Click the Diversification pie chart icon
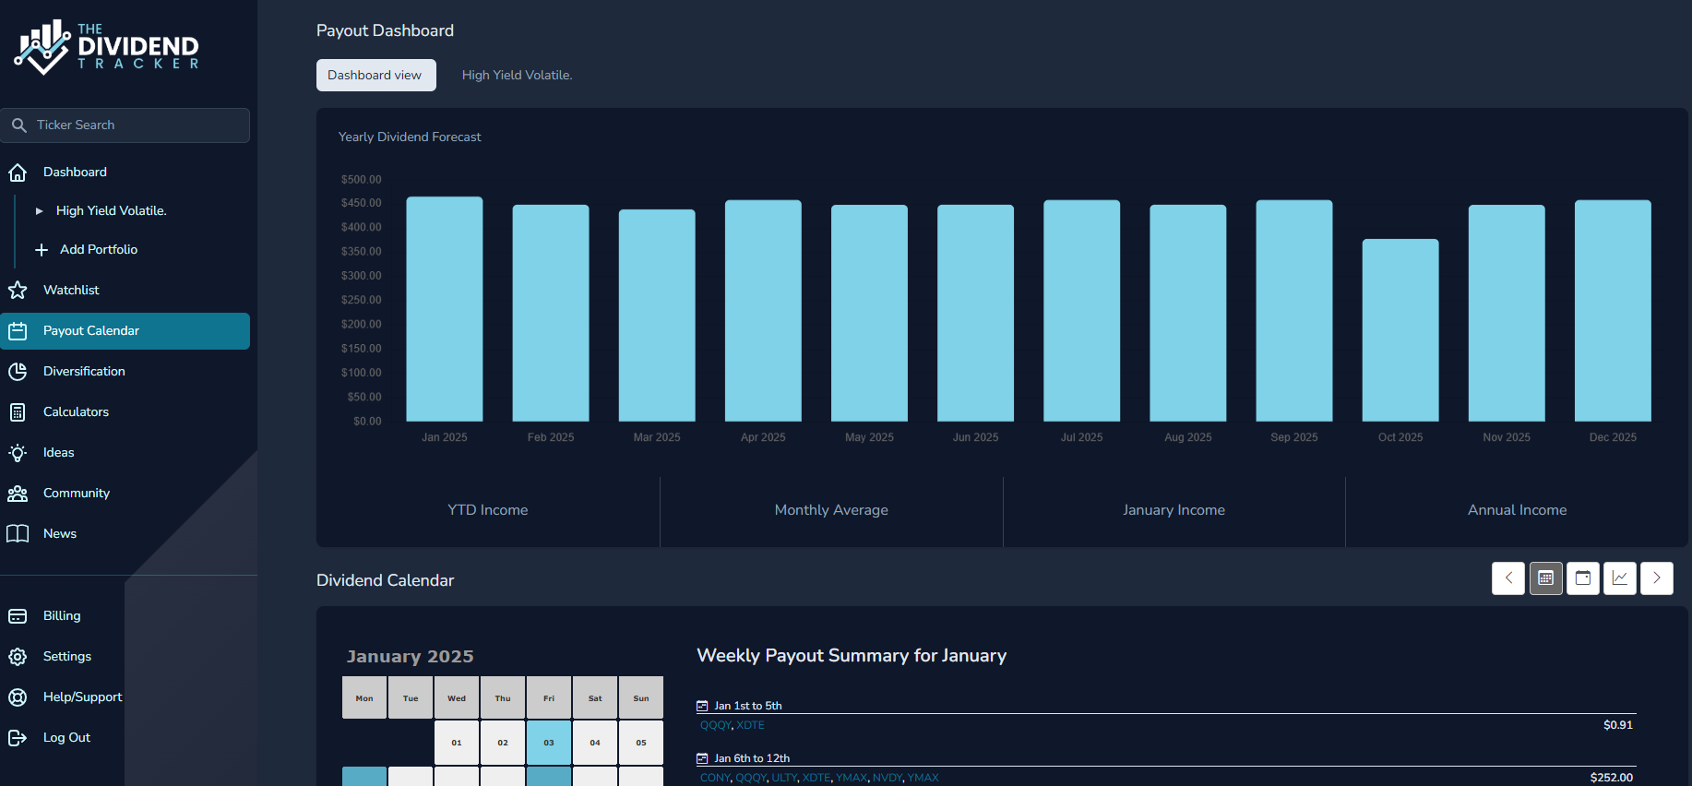This screenshot has height=786, width=1692. coord(18,372)
